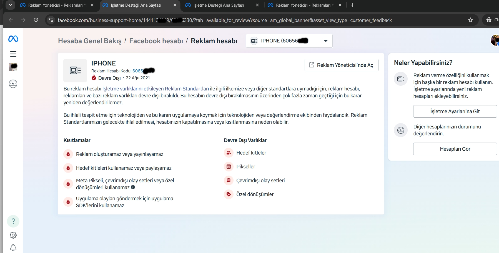
Task: Reload the page with refresh icon
Action: (x=36, y=20)
